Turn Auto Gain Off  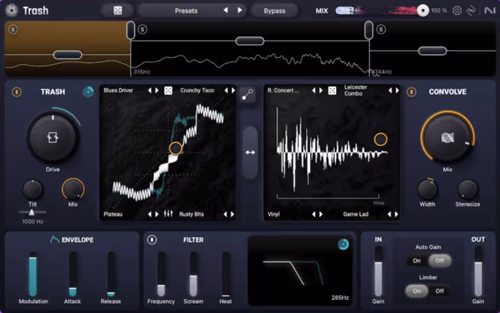(x=440, y=261)
